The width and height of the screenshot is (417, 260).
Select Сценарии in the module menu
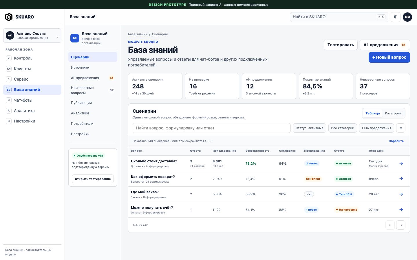tap(93, 57)
